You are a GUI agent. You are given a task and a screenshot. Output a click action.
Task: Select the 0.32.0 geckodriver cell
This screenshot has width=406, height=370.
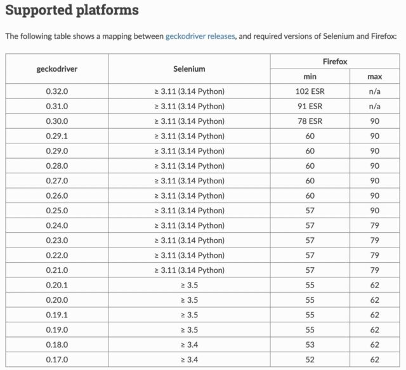[x=57, y=91]
